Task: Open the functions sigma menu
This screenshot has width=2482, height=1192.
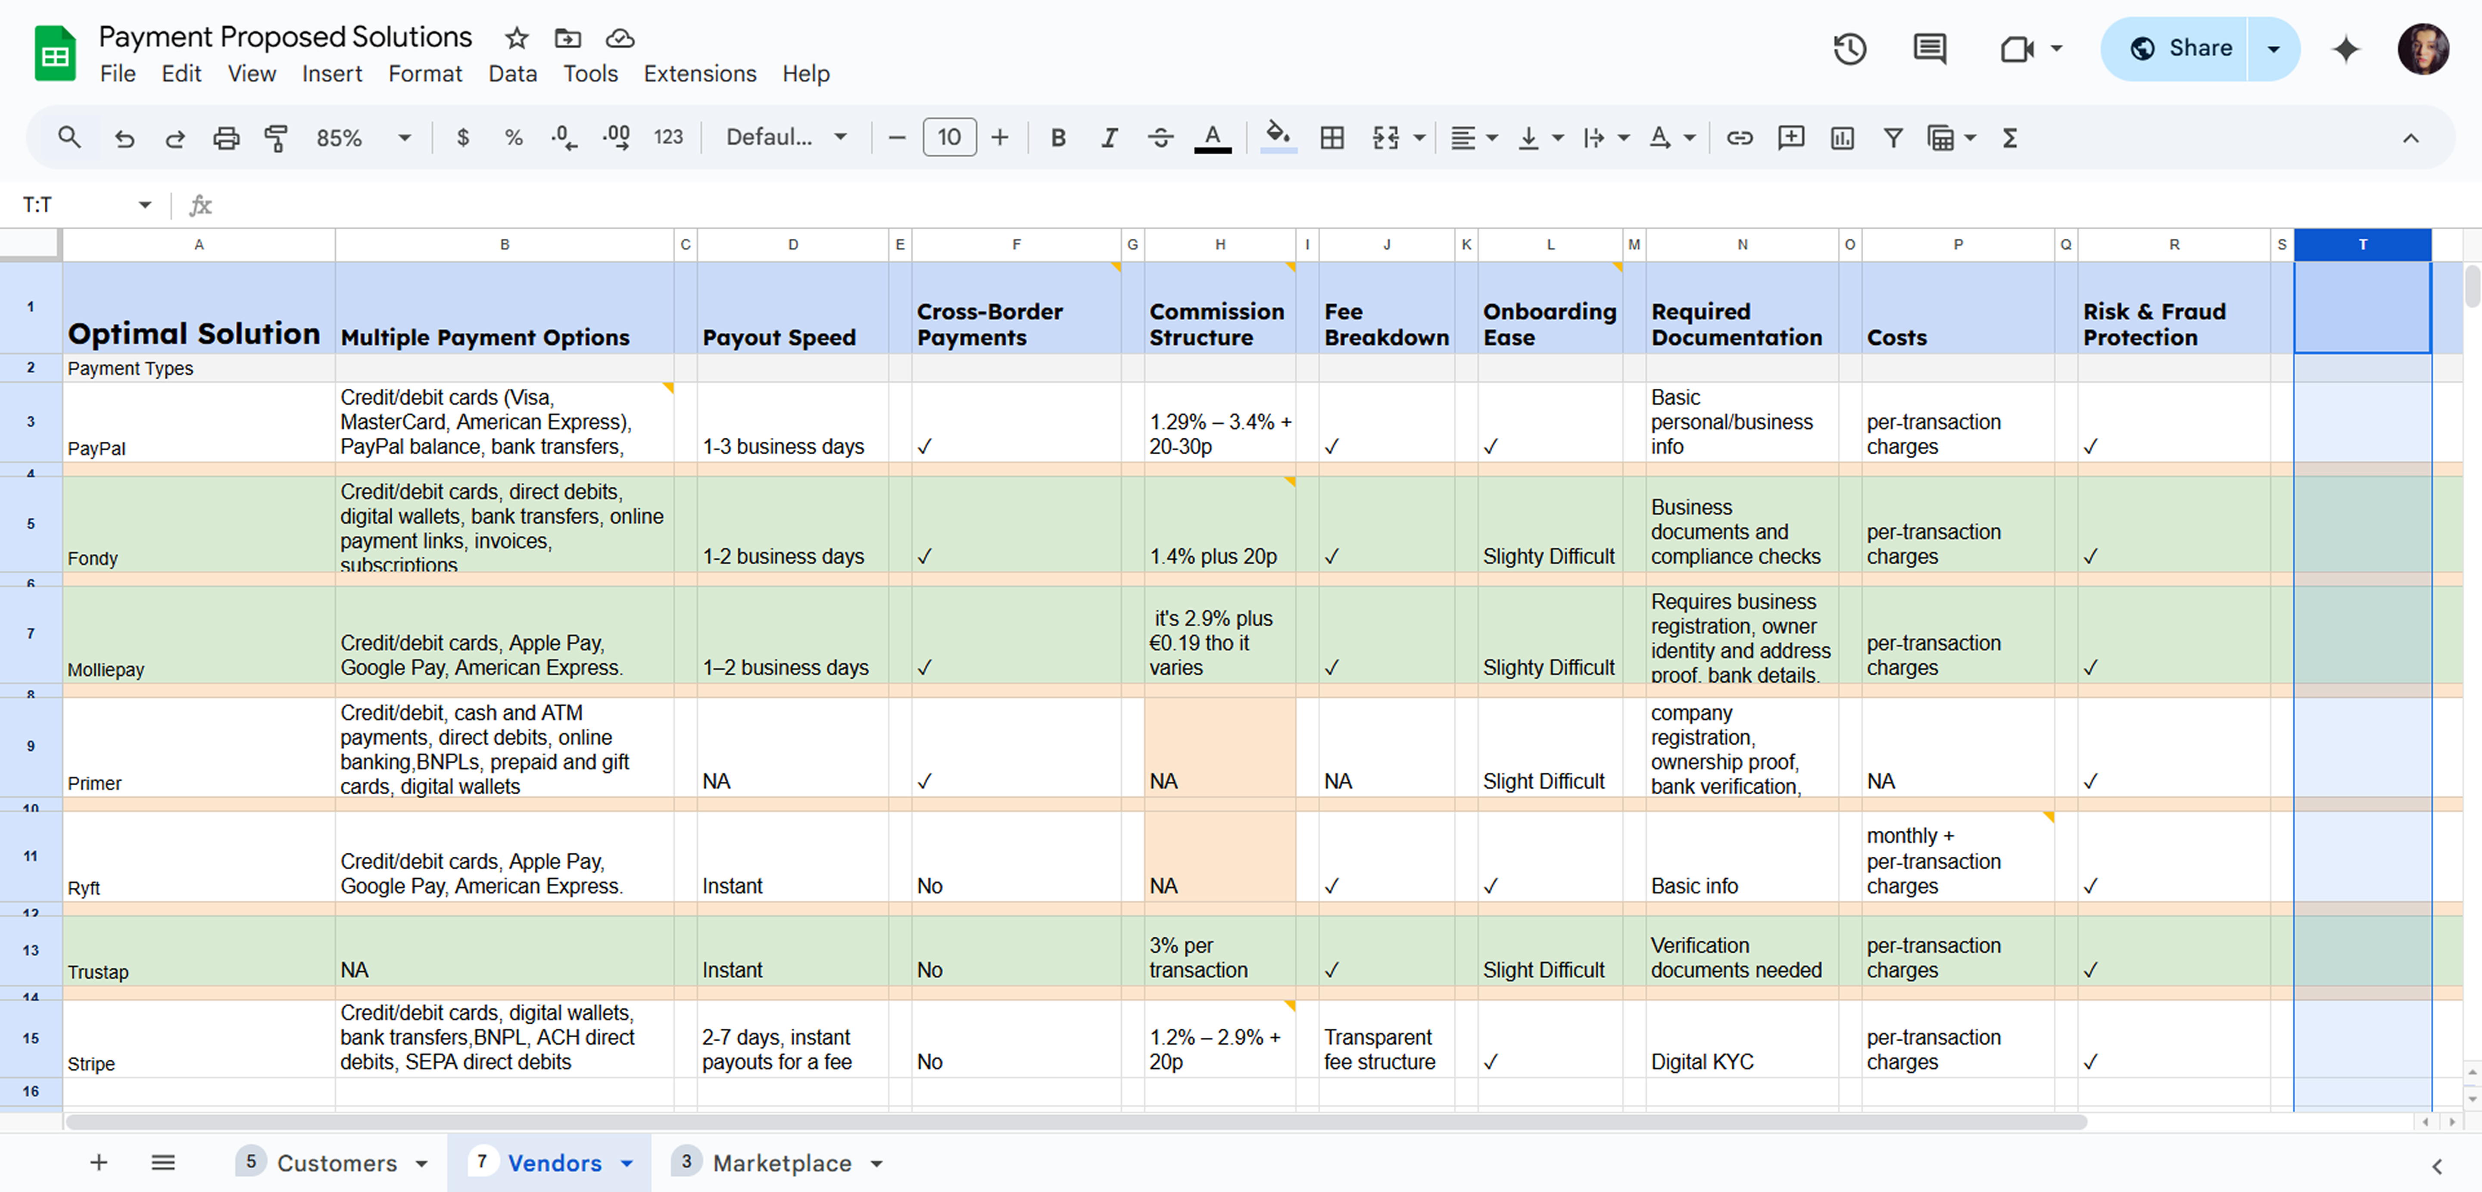Action: pyautogui.click(x=2010, y=138)
